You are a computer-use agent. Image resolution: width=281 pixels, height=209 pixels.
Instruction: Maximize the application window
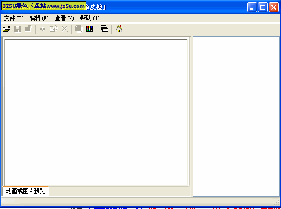click(263, 7)
